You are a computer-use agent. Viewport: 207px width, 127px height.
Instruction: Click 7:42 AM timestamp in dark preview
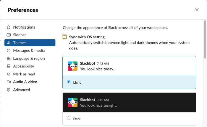pos(103,100)
